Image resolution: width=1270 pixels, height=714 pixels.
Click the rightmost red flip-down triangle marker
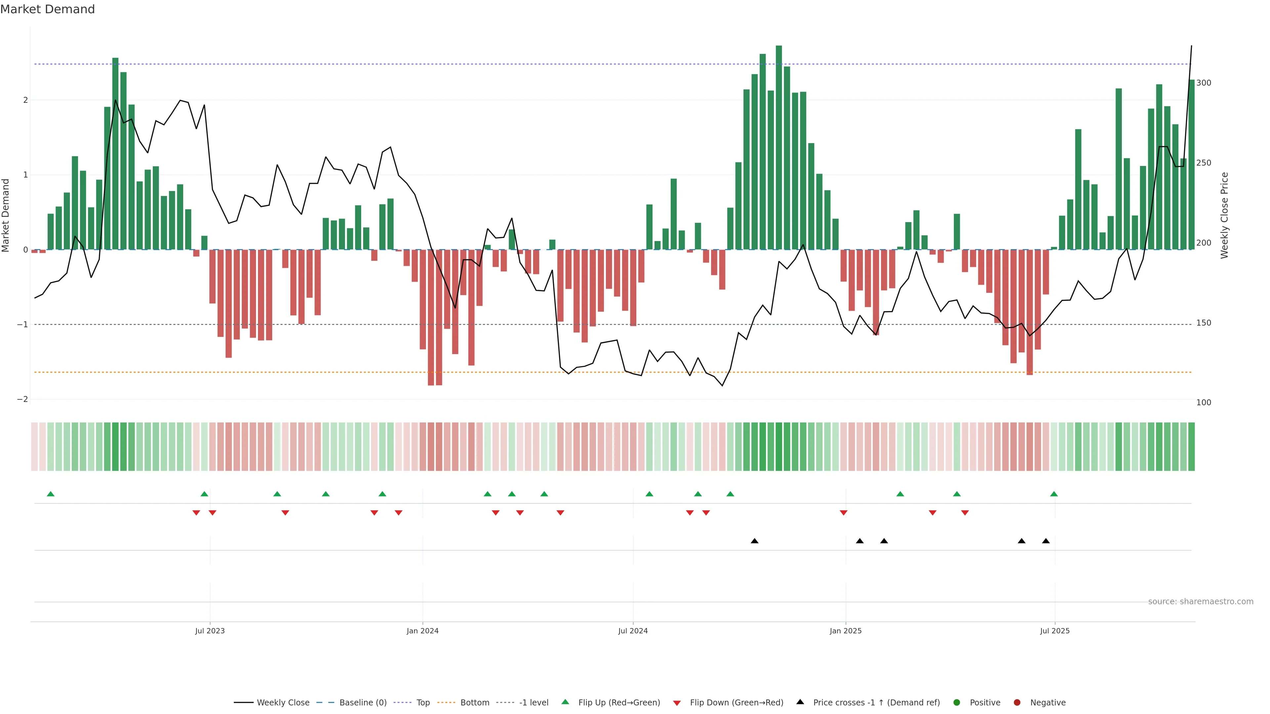965,513
